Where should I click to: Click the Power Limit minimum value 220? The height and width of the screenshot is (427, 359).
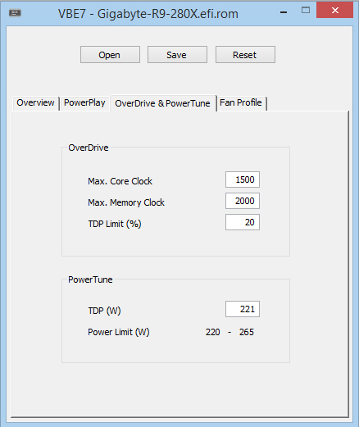pyautogui.click(x=213, y=332)
